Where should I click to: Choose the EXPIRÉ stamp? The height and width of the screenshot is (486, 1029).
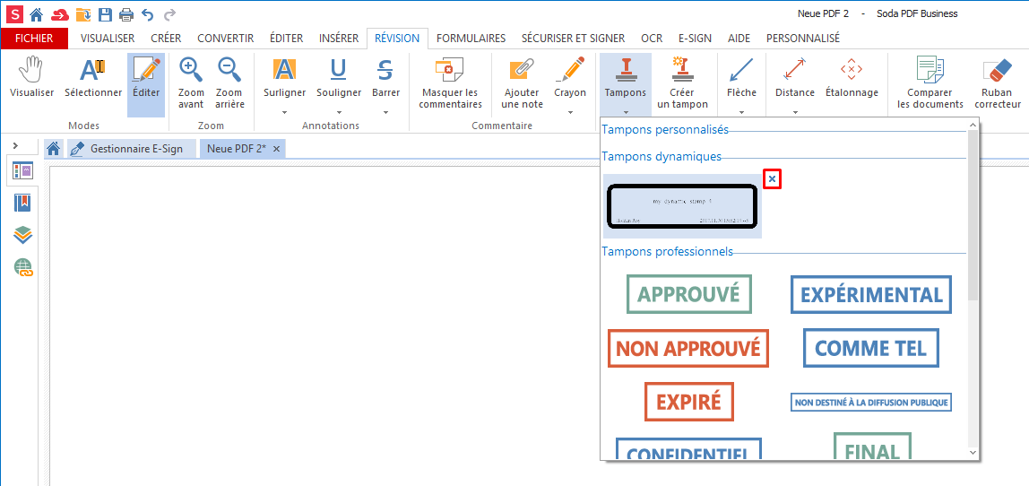coord(689,402)
